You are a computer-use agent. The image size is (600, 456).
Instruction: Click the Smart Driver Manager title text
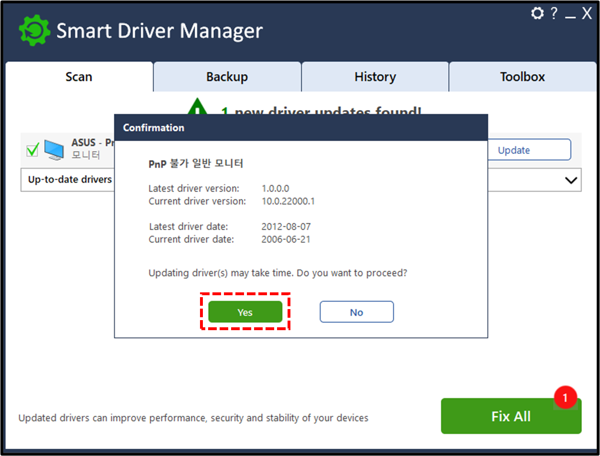point(159,31)
